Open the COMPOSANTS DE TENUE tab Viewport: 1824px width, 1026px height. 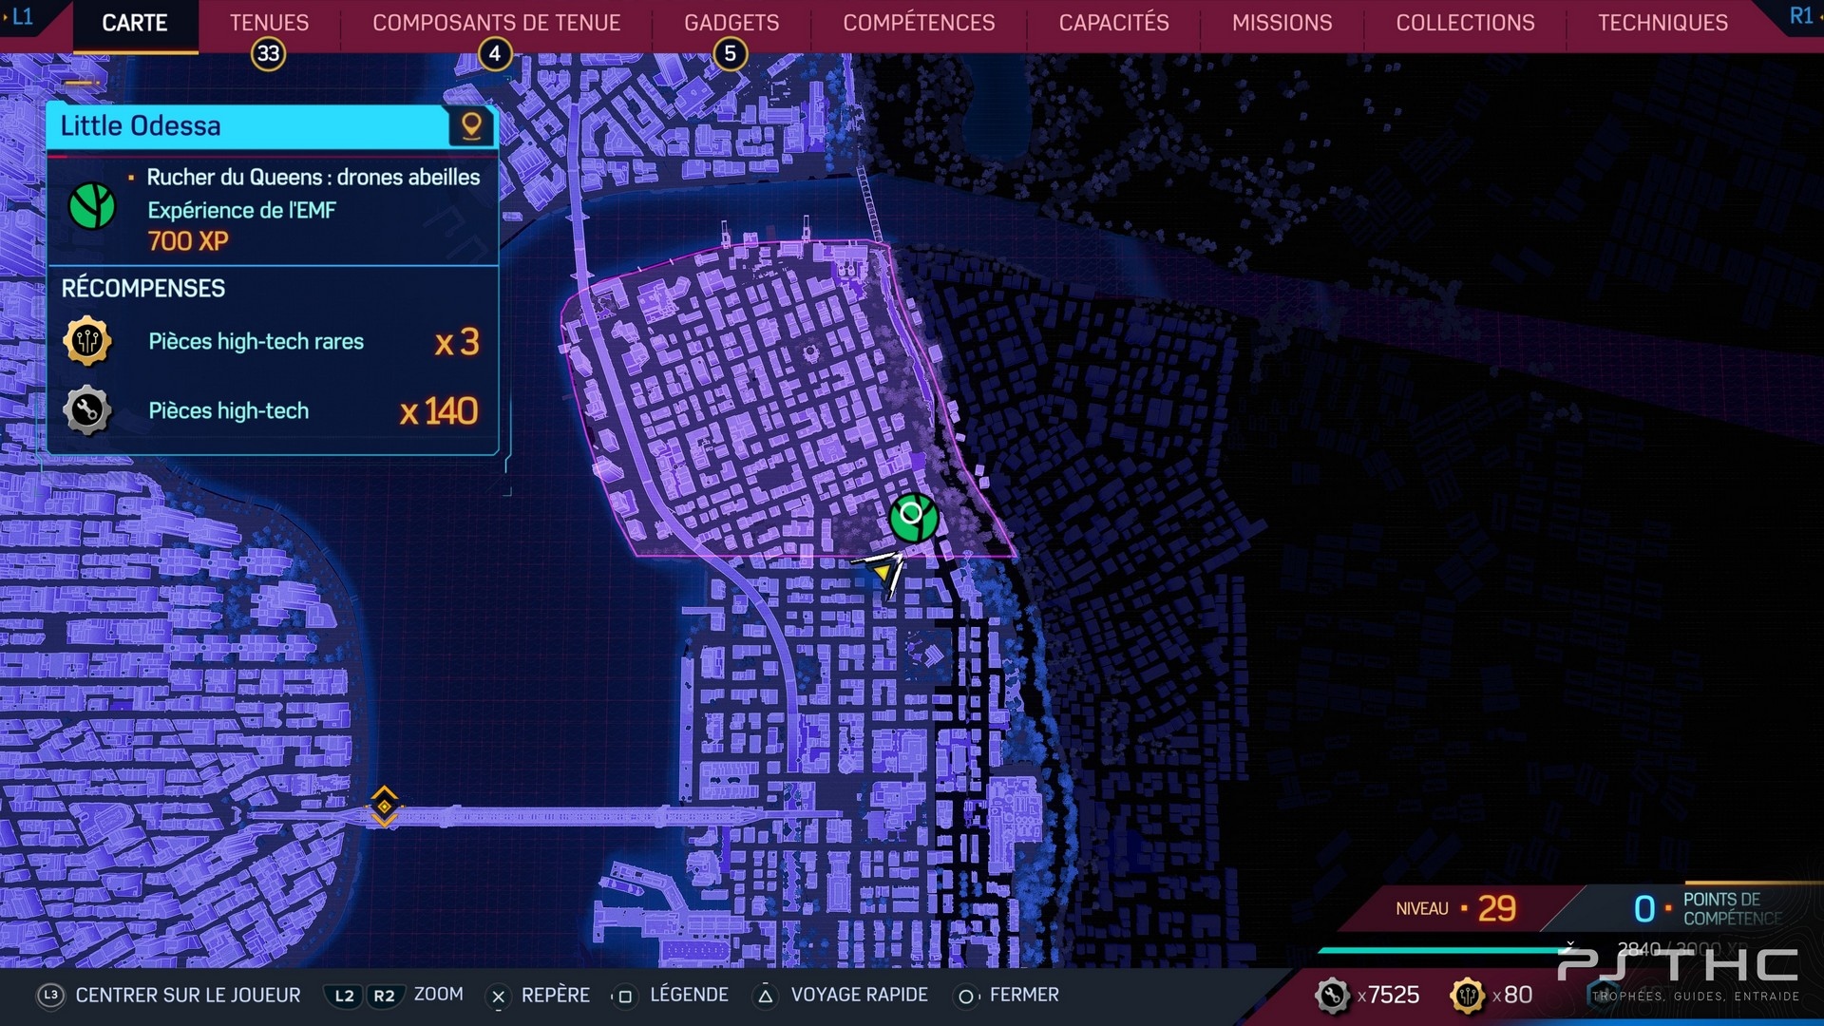(496, 23)
